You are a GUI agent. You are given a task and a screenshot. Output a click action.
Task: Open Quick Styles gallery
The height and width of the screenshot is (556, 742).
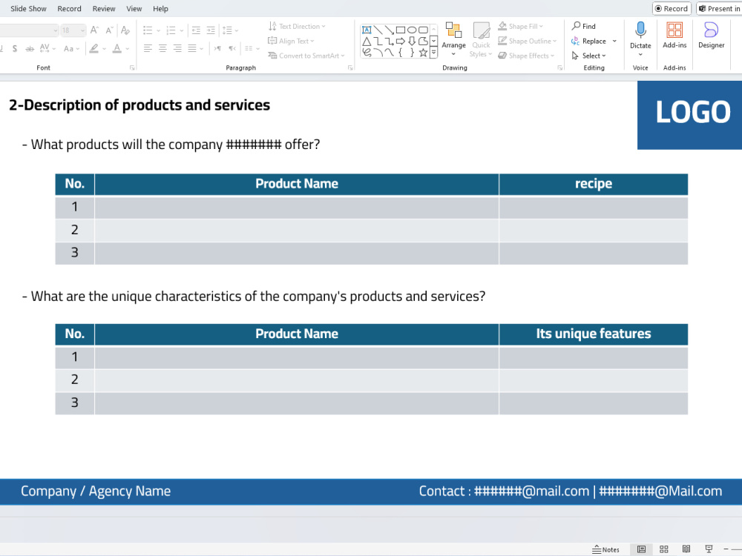click(x=481, y=40)
